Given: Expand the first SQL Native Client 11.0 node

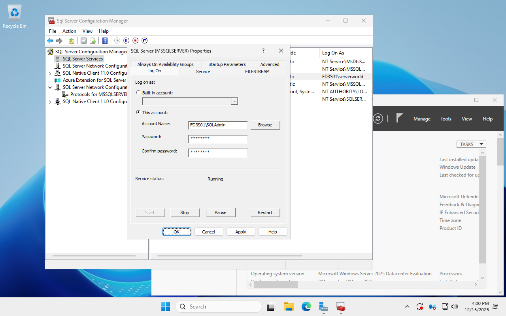Looking at the screenshot, I should [50, 73].
